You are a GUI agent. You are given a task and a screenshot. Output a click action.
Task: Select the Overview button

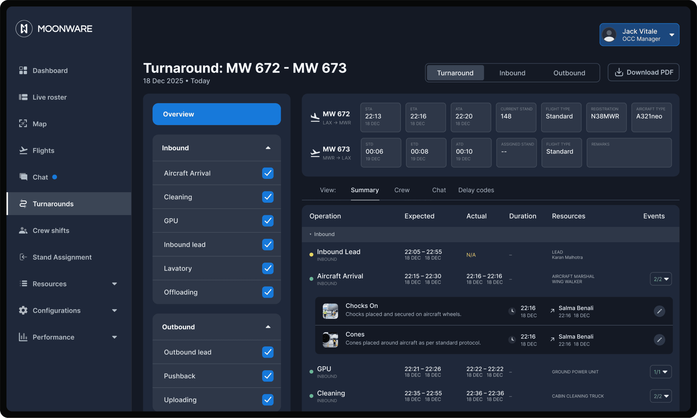click(x=216, y=114)
